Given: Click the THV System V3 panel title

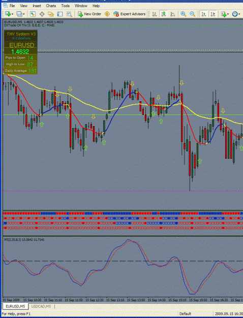Looking at the screenshot, I should pos(21,34).
